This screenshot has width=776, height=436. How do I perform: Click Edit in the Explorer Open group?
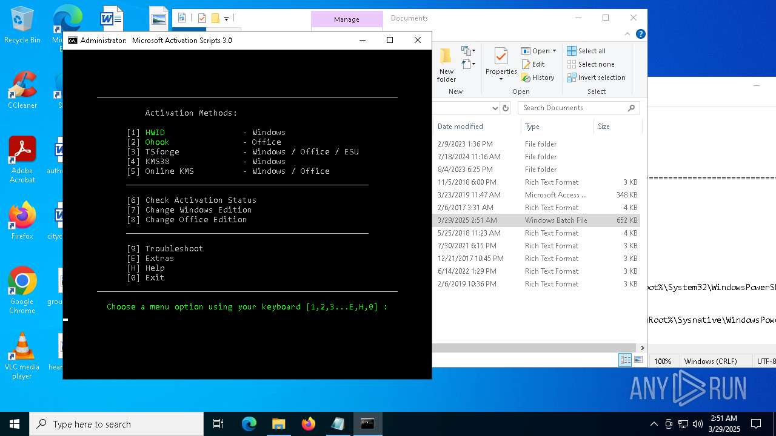[x=533, y=64]
